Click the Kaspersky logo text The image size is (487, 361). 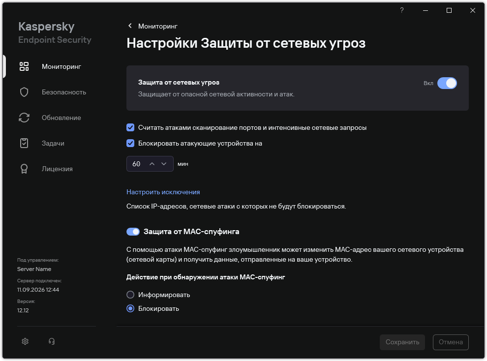click(x=46, y=27)
